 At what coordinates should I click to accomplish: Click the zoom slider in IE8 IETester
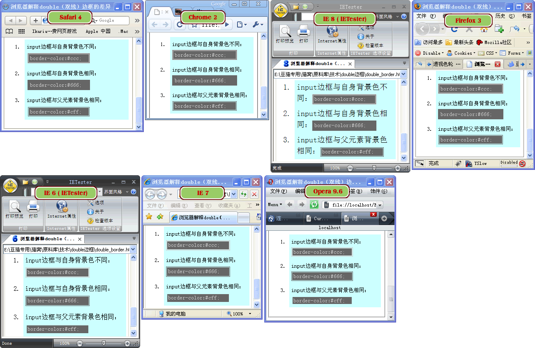374,168
